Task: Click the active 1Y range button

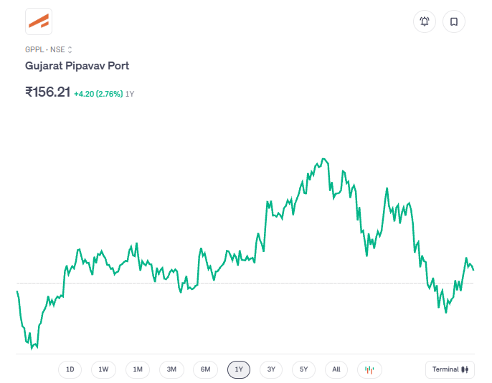Action: [239, 369]
